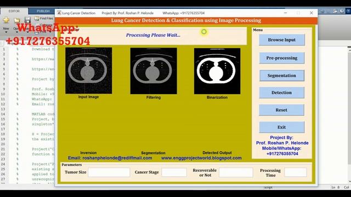Close the Lung Cancer Detection window
351x197 pixels.
click(312, 13)
